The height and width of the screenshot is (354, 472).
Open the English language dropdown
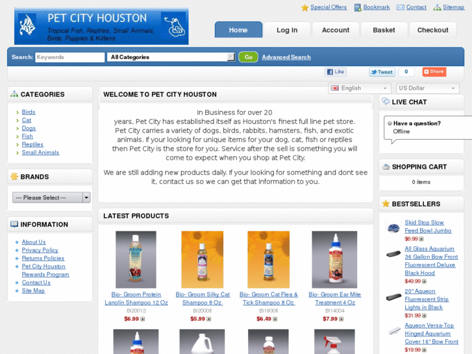(x=360, y=88)
